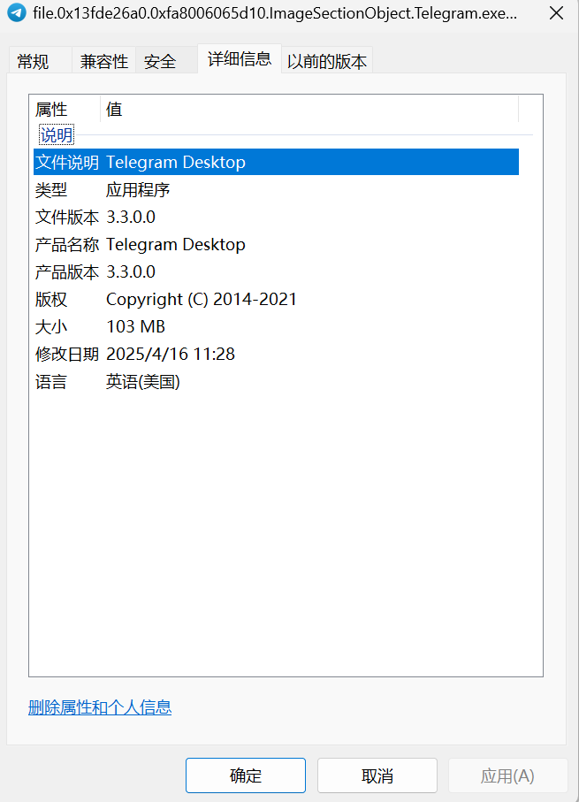
Task: Close the properties dialog with X
Action: pyautogui.click(x=556, y=12)
